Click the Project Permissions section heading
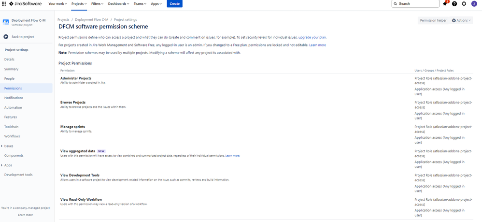The image size is (482, 222). (x=75, y=63)
